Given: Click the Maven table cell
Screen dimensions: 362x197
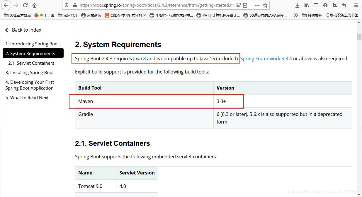Looking at the screenshot, I should pyautogui.click(x=145, y=101).
